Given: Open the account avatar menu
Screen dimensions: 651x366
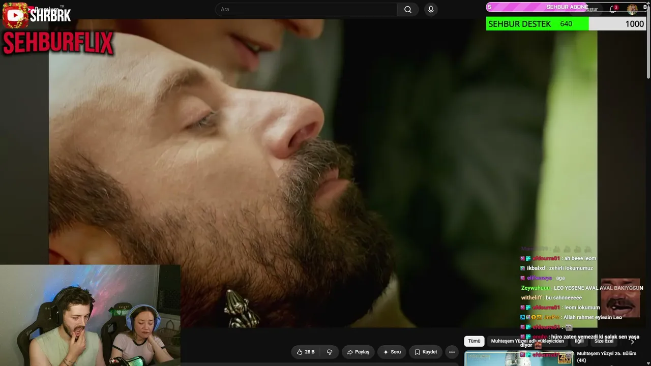Looking at the screenshot, I should click(632, 9).
